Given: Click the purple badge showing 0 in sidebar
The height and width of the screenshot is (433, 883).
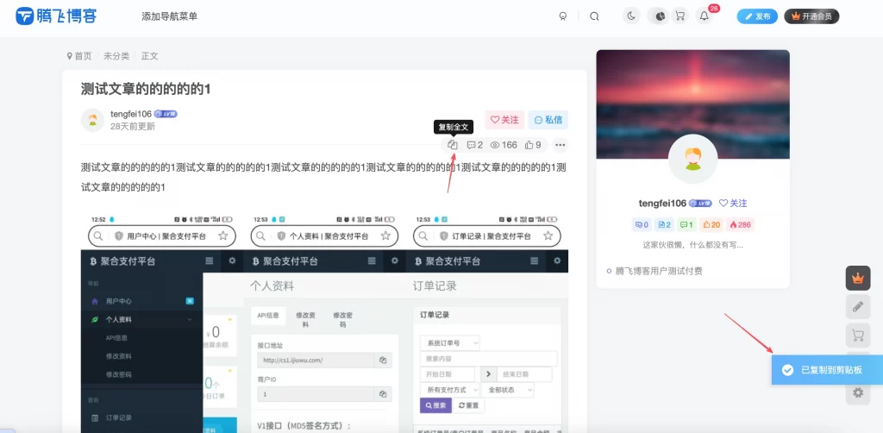Looking at the screenshot, I should coord(642,224).
